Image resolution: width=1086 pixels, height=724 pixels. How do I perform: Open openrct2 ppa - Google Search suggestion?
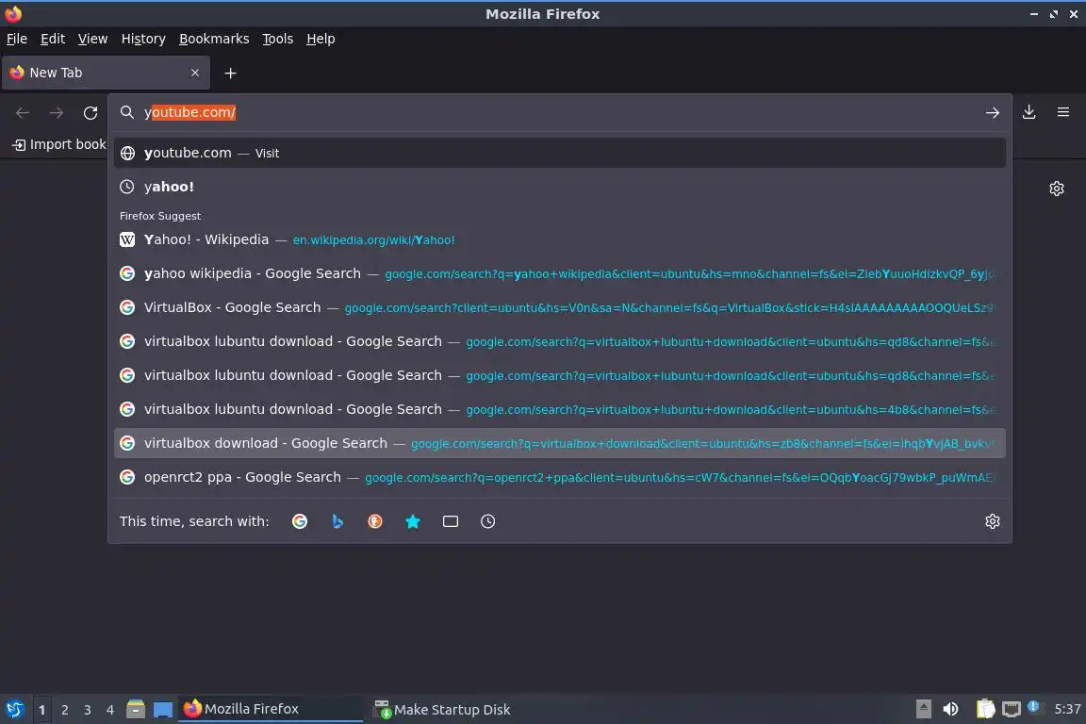click(x=560, y=477)
